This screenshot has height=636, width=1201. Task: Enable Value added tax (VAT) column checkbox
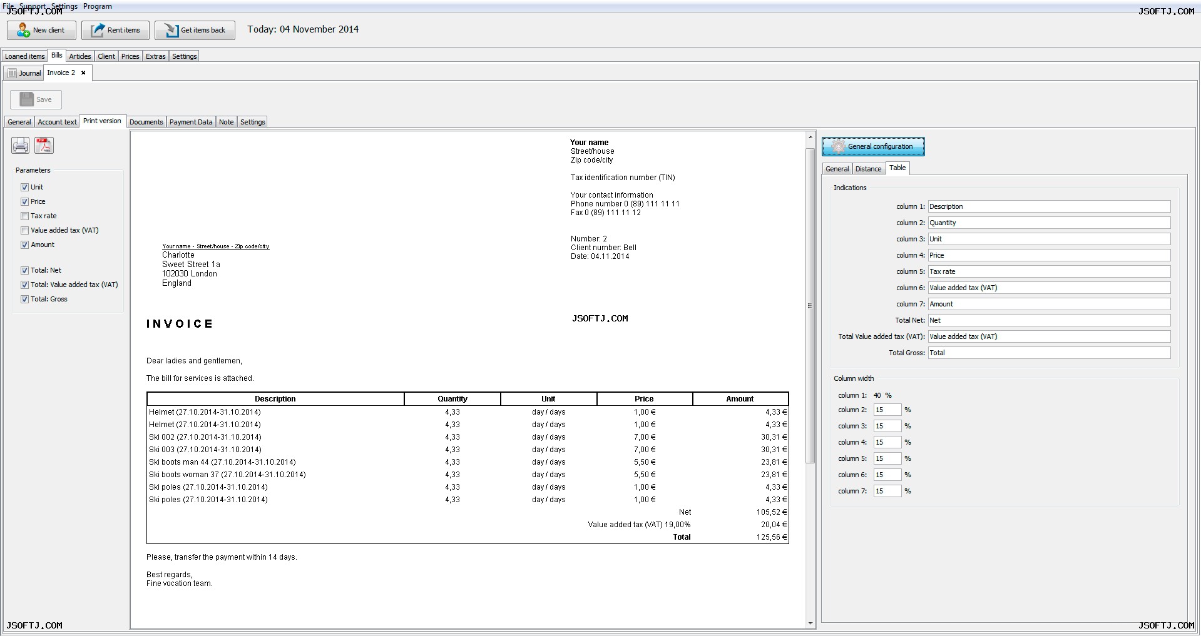(x=25, y=230)
